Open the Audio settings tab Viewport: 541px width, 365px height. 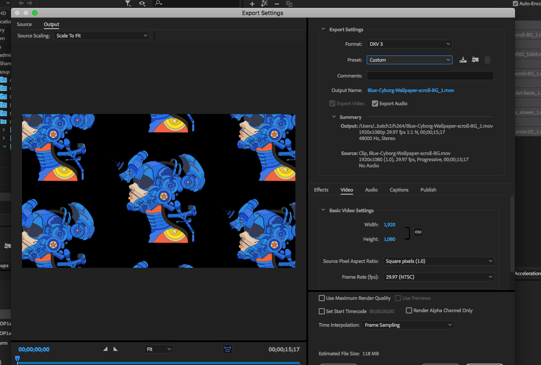click(x=371, y=190)
